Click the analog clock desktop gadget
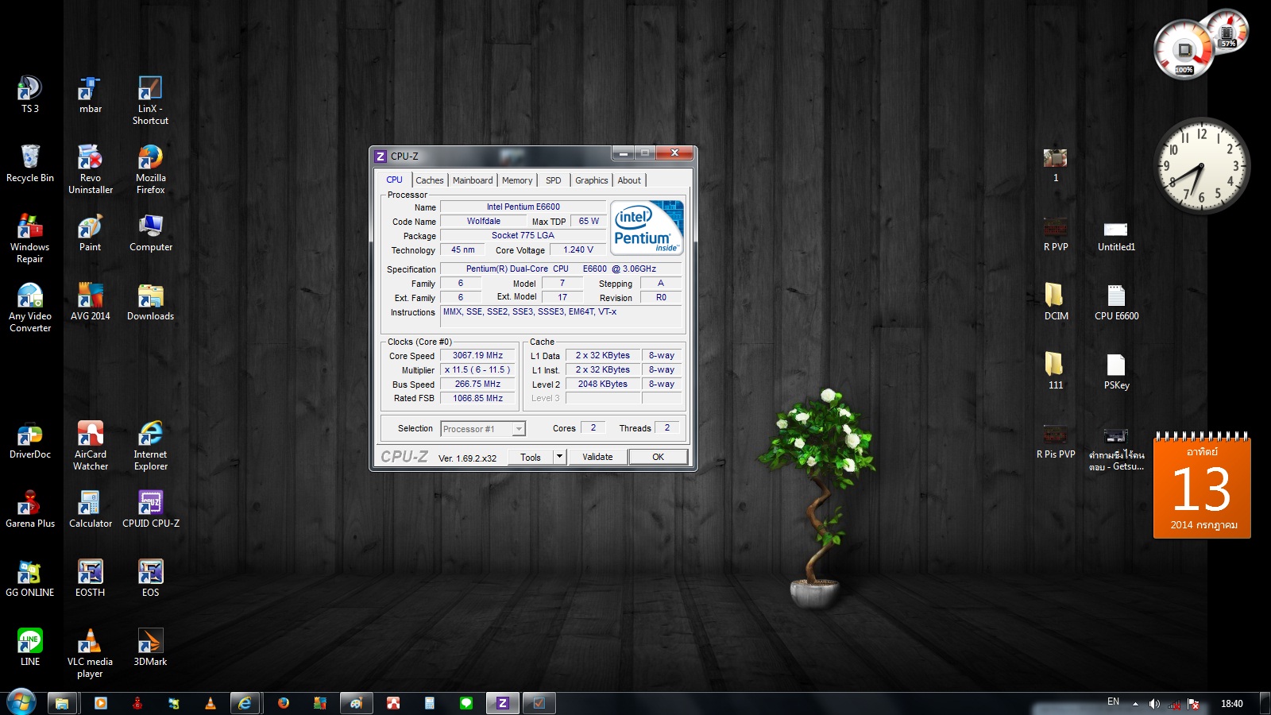The width and height of the screenshot is (1271, 715). (1202, 167)
